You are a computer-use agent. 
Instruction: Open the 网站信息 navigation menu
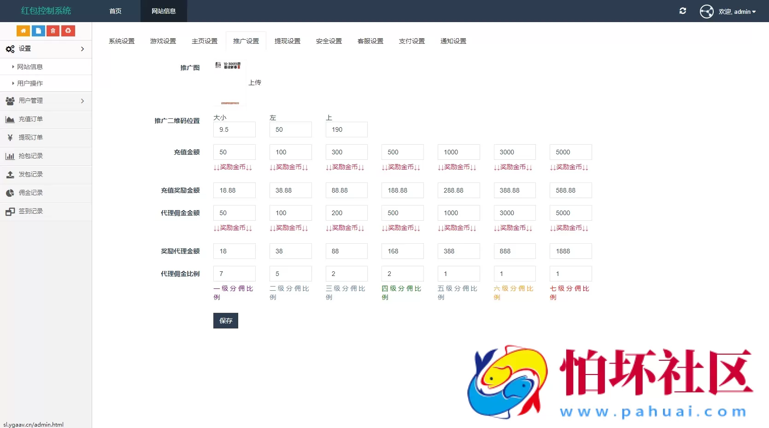tap(164, 11)
